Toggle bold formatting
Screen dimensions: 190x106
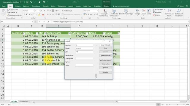(x=24, y=14)
